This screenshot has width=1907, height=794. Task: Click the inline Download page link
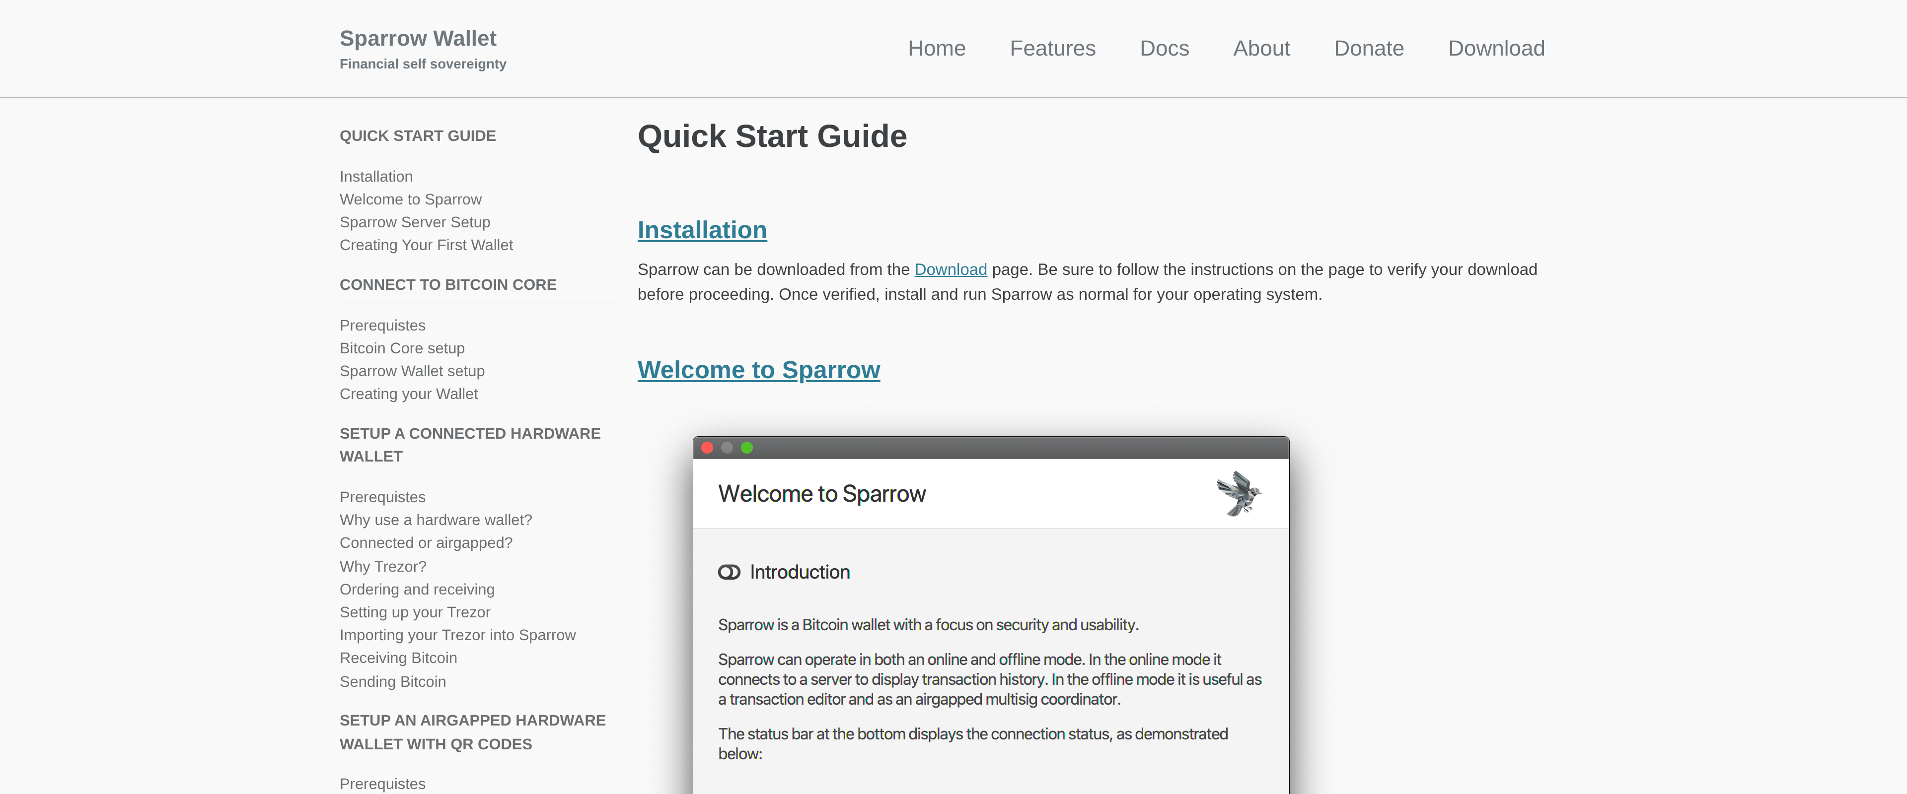pyautogui.click(x=951, y=269)
